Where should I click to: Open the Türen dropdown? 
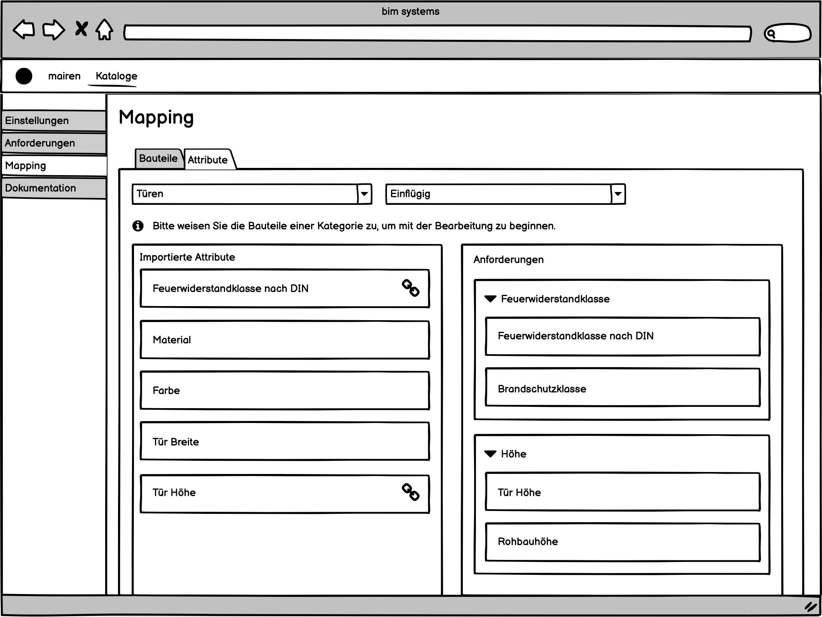[364, 194]
